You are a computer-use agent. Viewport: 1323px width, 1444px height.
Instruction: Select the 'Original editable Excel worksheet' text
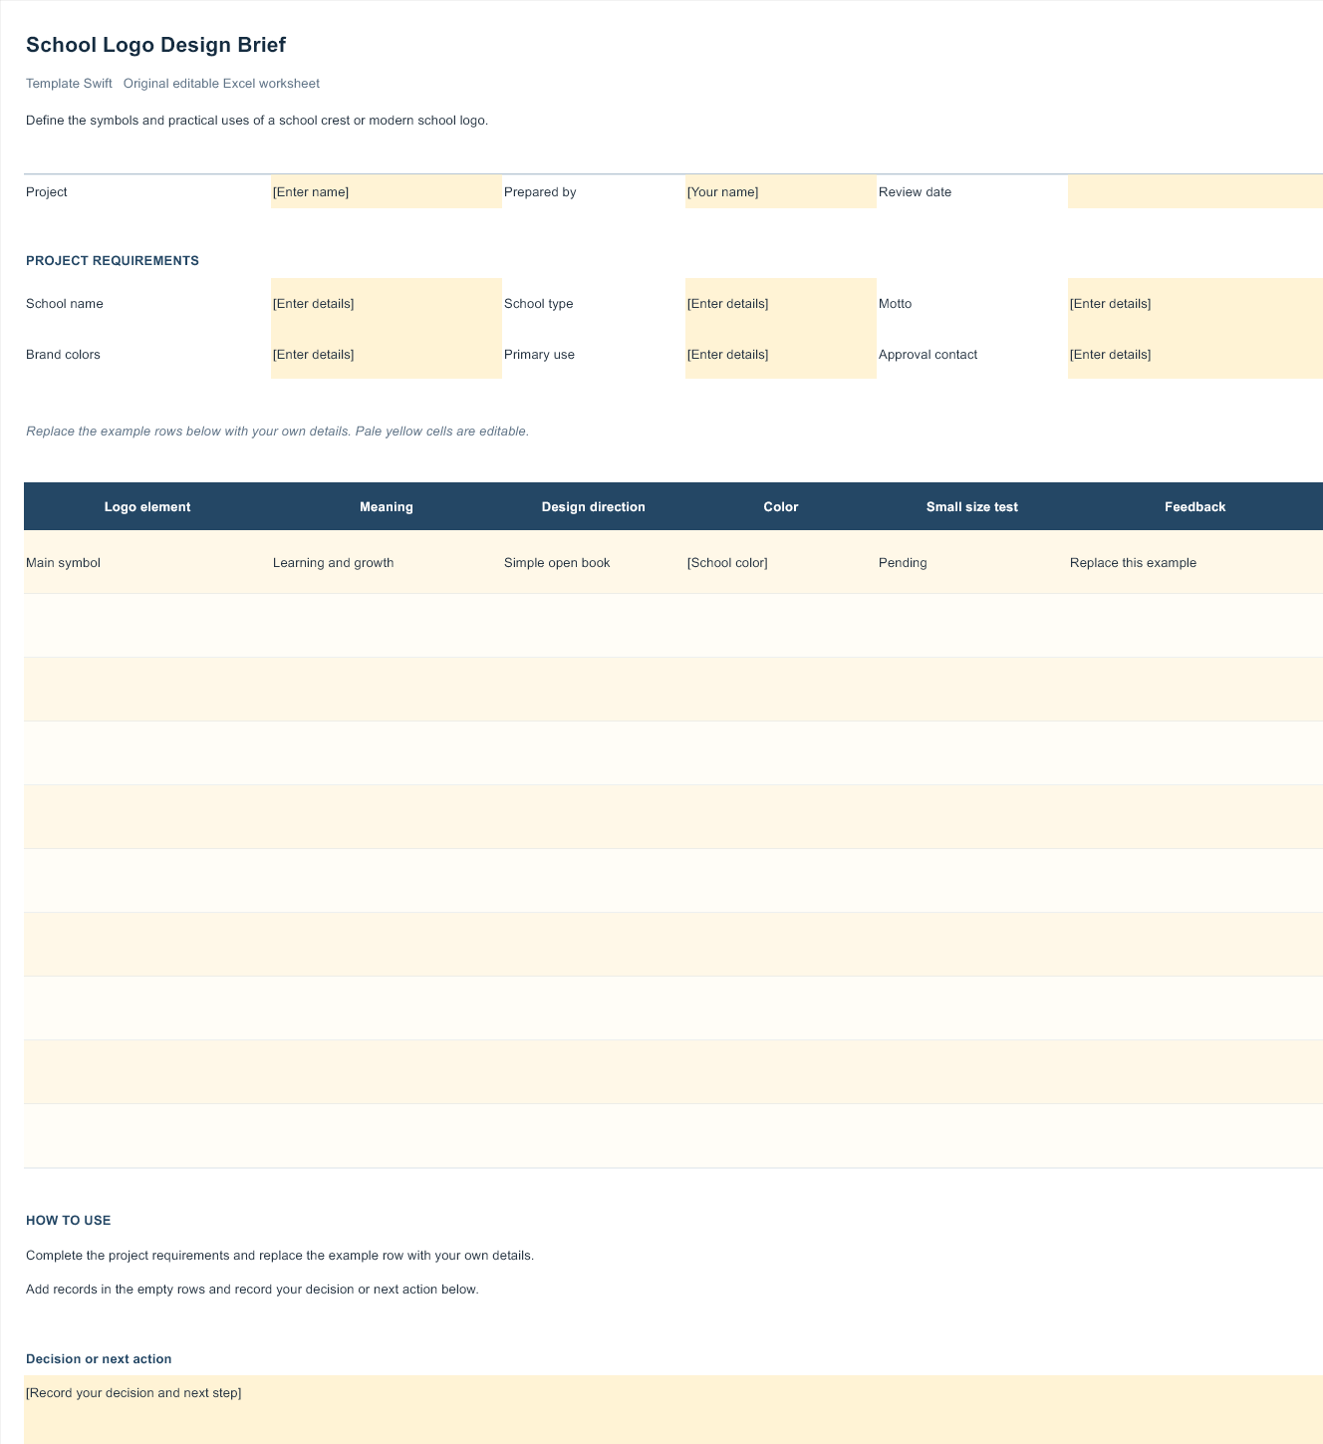221,84
